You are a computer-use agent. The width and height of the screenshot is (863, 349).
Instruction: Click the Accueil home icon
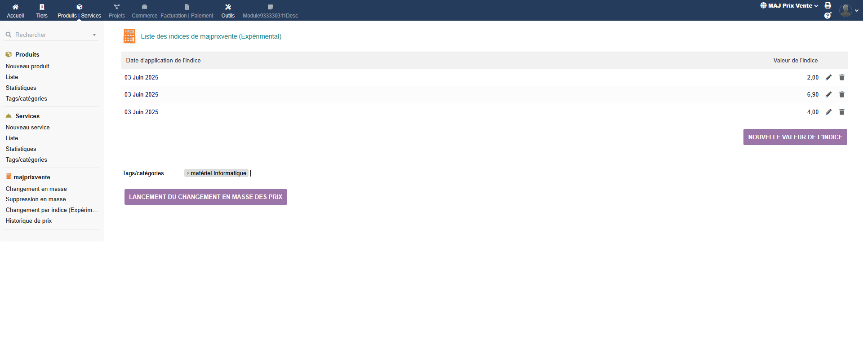point(15,7)
